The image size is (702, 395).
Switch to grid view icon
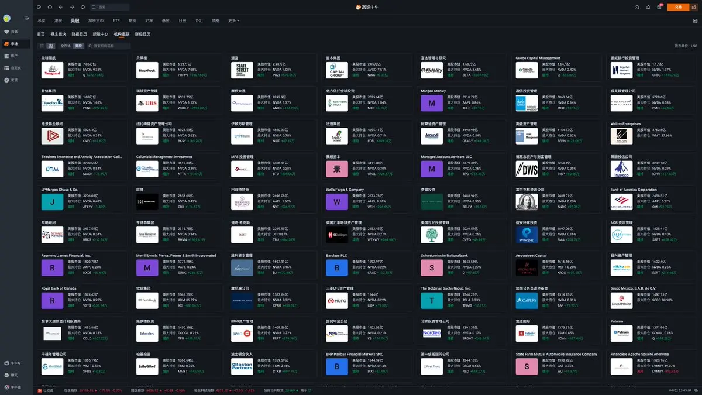[x=51, y=46]
